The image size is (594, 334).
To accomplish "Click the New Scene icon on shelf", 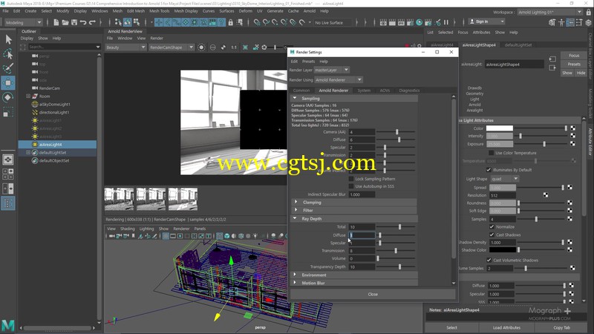I will coord(56,23).
